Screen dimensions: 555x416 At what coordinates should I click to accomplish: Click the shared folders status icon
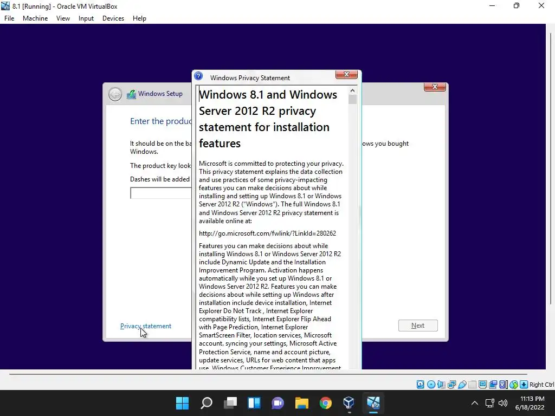pos(472,385)
